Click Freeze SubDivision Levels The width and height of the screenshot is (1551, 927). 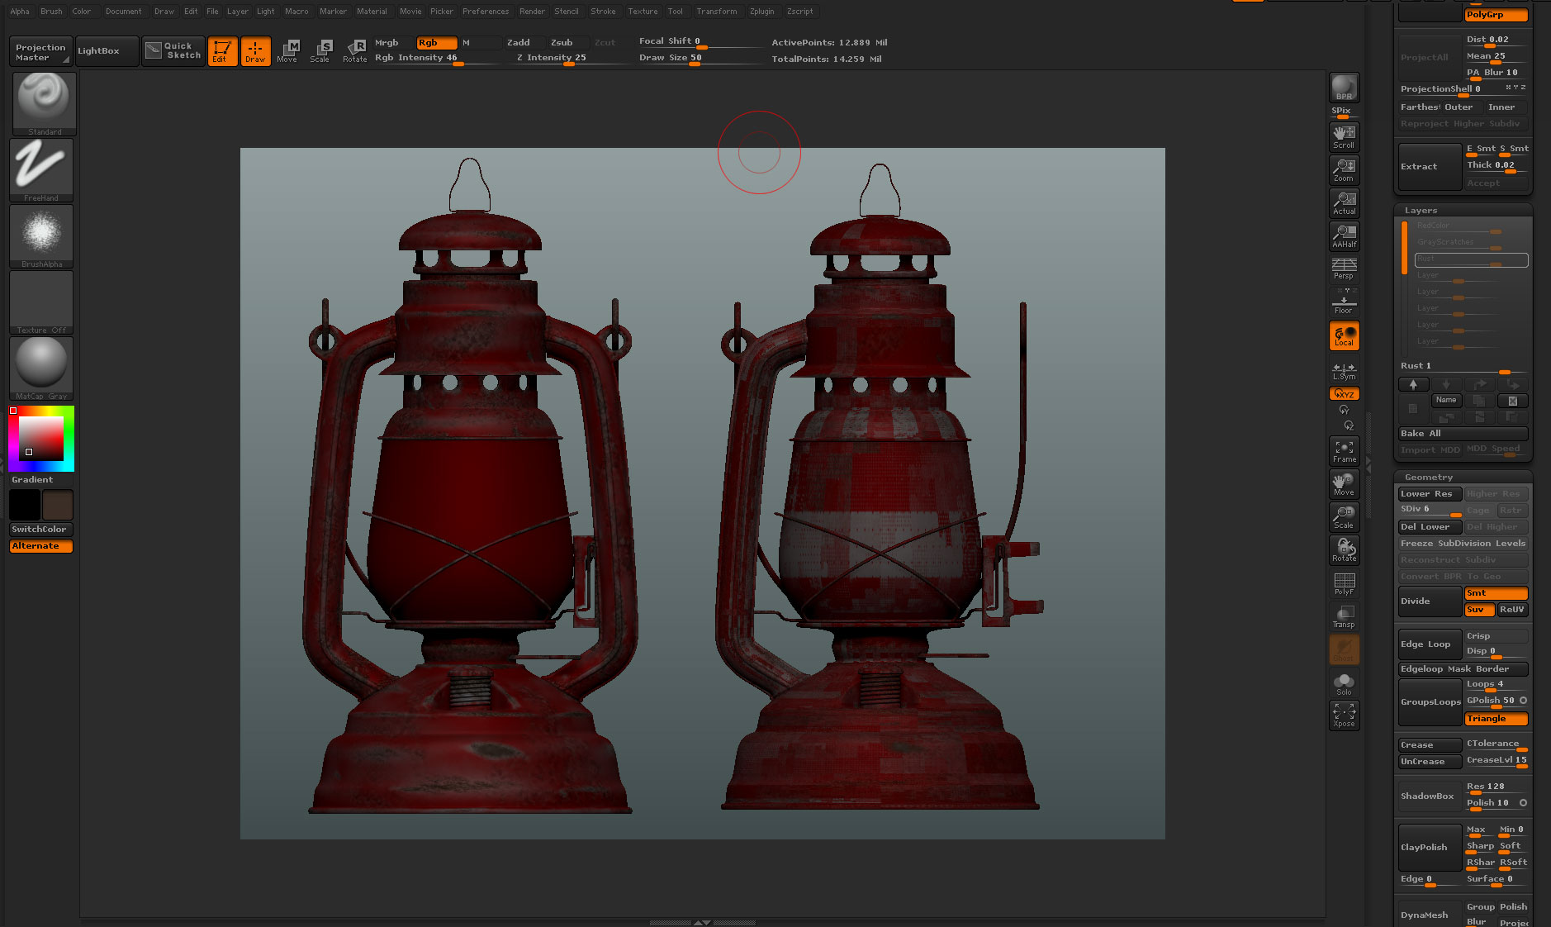point(1462,543)
